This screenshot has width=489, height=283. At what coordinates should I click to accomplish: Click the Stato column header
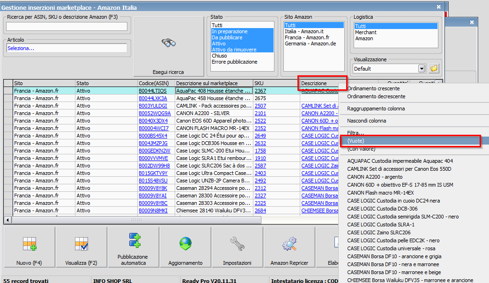click(106, 83)
